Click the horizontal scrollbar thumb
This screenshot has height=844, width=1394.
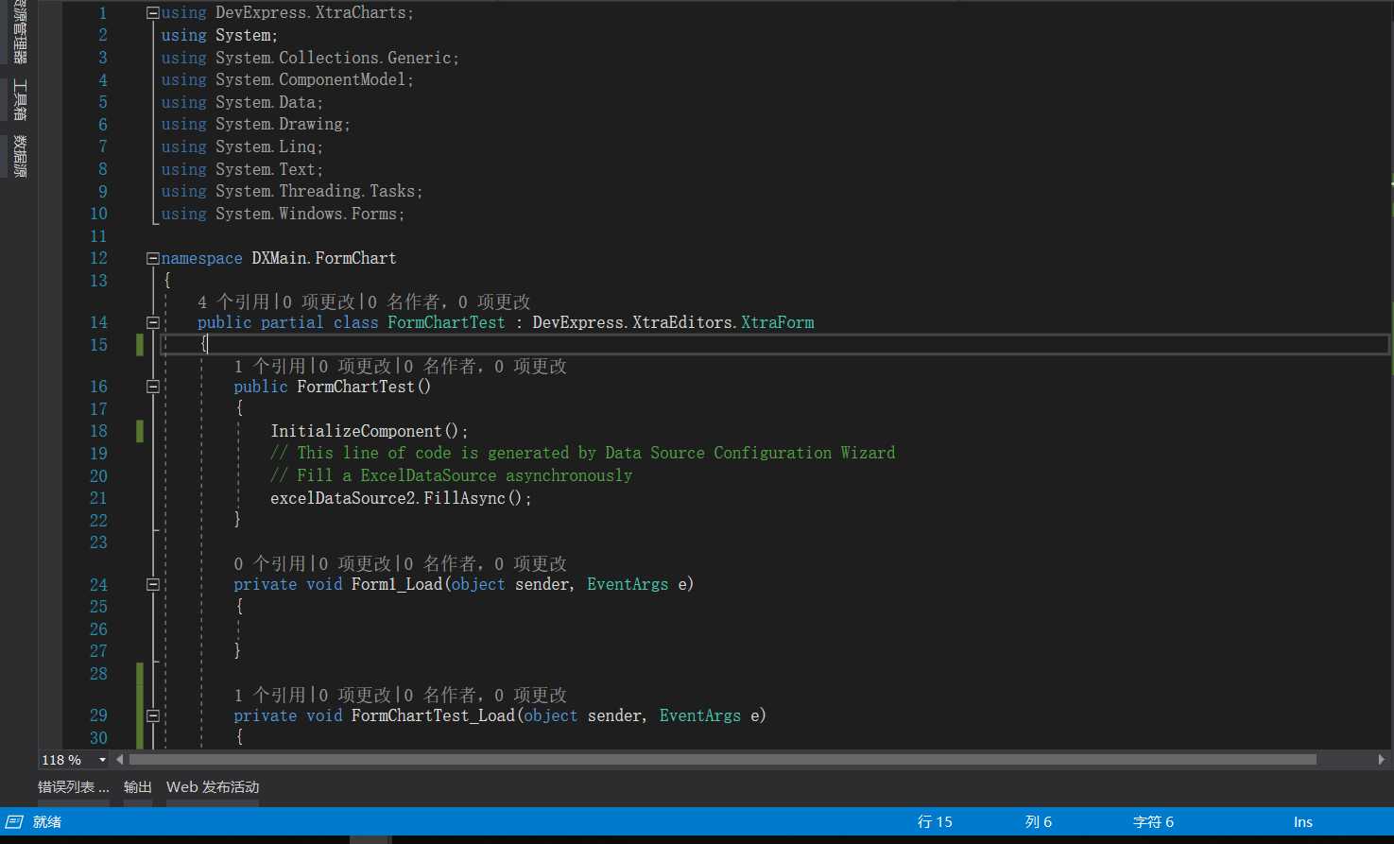(x=722, y=759)
